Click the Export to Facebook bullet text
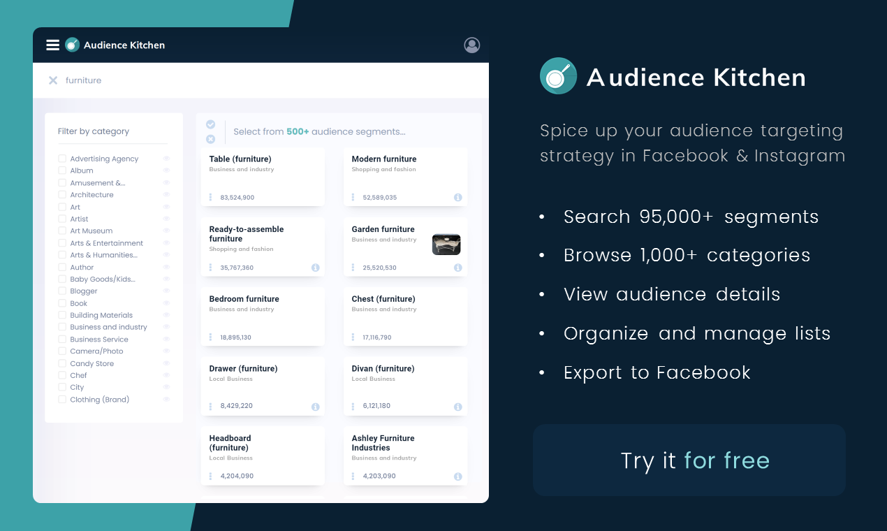The image size is (887, 531). (657, 372)
